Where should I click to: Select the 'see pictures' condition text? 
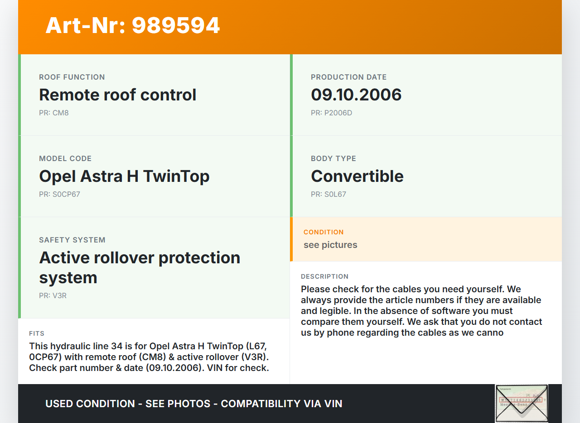point(330,245)
